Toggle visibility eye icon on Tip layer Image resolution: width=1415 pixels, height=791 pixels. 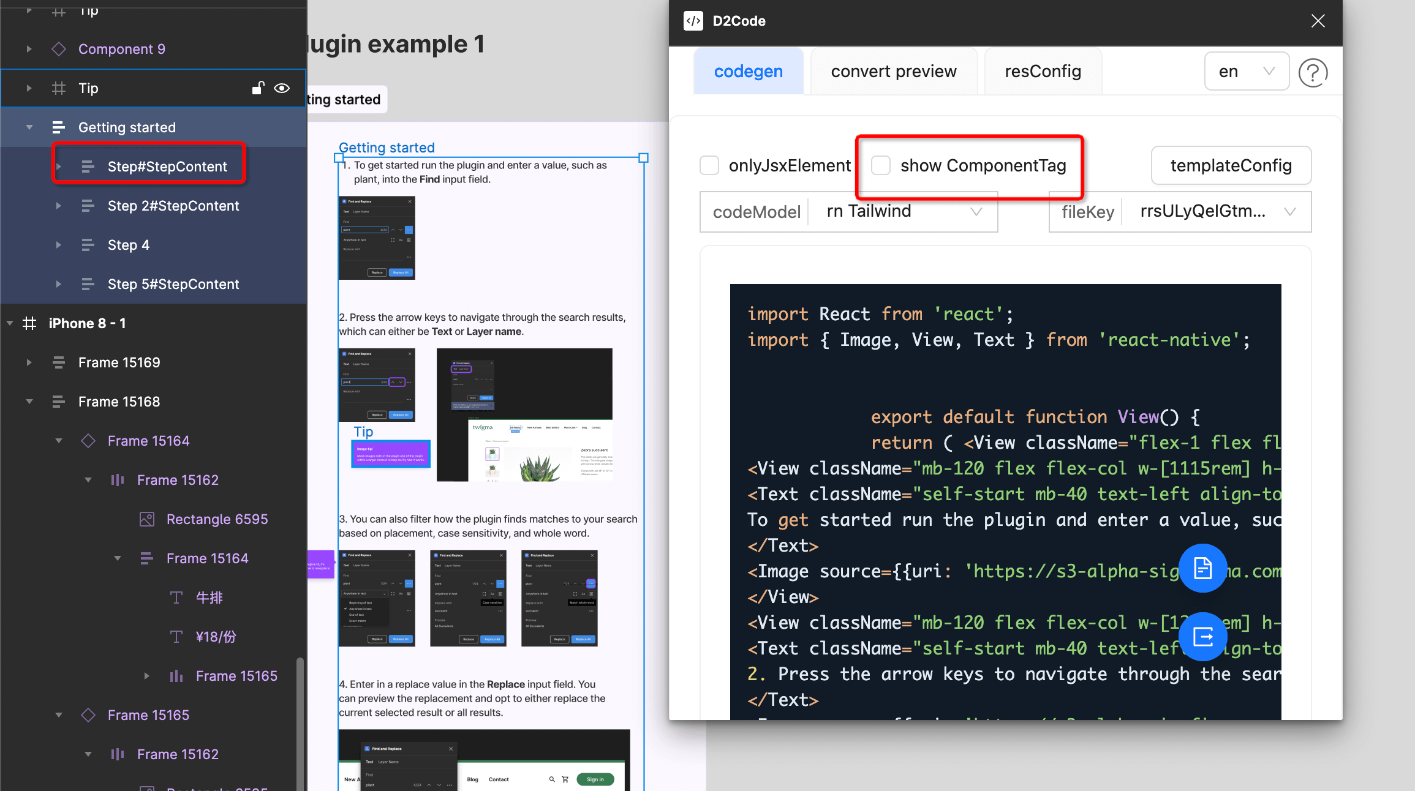280,88
